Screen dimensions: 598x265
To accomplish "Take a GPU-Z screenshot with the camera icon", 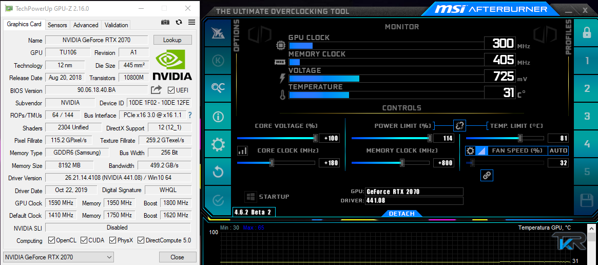I will [165, 23].
